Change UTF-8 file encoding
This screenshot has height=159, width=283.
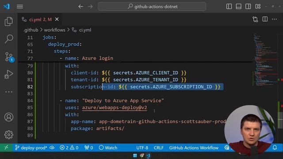pyautogui.click(x=142, y=148)
